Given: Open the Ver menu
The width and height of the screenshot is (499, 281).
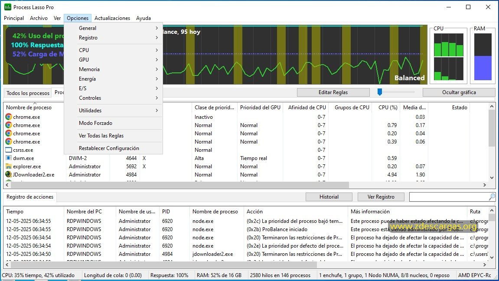Looking at the screenshot, I should 57,18.
